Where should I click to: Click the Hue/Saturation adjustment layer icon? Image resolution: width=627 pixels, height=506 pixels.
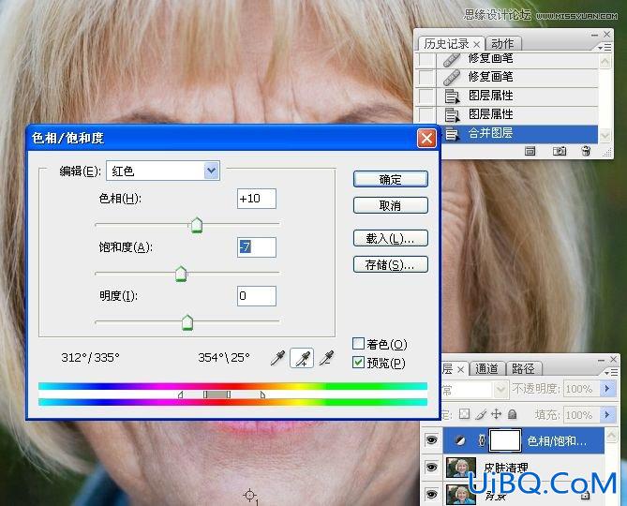point(460,440)
